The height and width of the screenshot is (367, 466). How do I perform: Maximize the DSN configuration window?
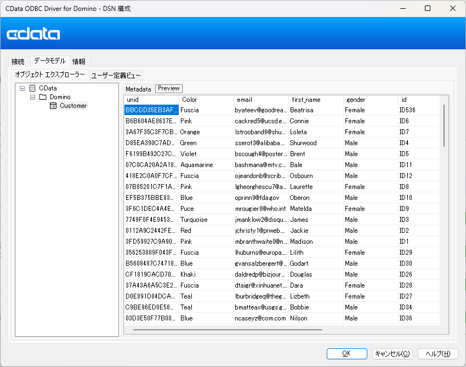click(428, 8)
